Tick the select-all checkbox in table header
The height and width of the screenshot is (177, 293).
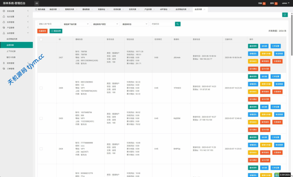pos(41,39)
